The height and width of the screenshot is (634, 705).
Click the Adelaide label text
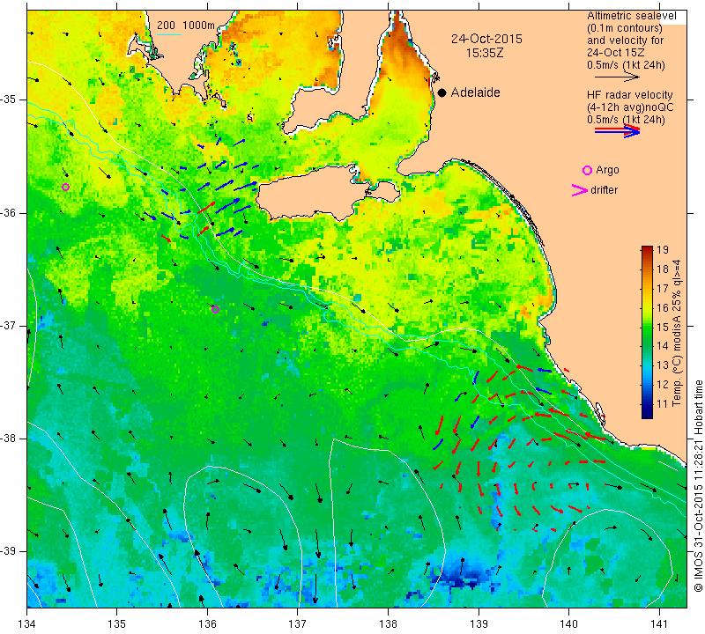475,92
